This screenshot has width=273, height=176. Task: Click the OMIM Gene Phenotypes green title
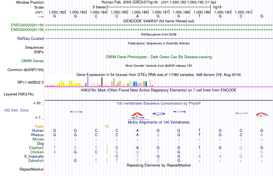tap(159, 57)
